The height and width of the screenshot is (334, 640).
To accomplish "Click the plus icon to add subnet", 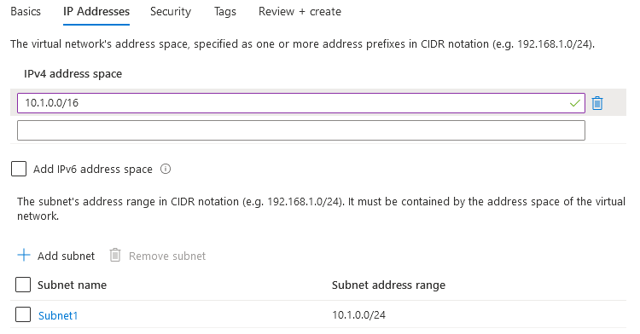I will coord(24,256).
